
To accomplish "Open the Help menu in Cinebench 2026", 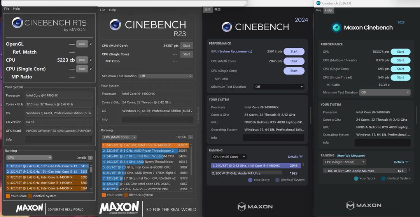I will tap(328, 10).
